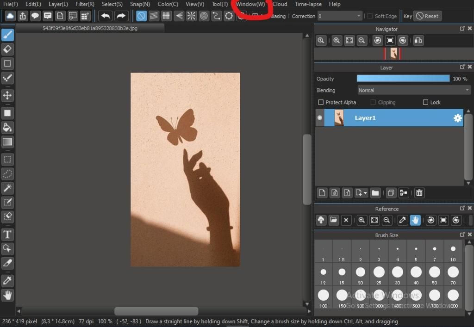The width and height of the screenshot is (474, 327).
Task: Open the Layer(L) menu
Action: pyautogui.click(x=58, y=4)
